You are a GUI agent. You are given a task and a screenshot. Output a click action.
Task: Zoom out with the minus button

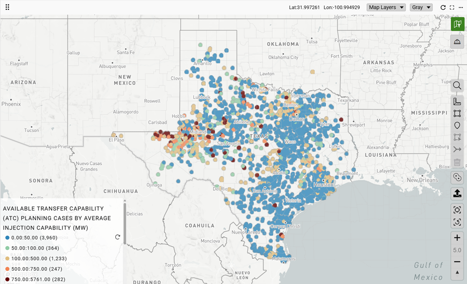click(457, 262)
